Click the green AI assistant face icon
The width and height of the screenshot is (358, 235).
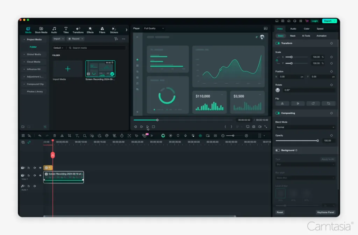(x=163, y=136)
